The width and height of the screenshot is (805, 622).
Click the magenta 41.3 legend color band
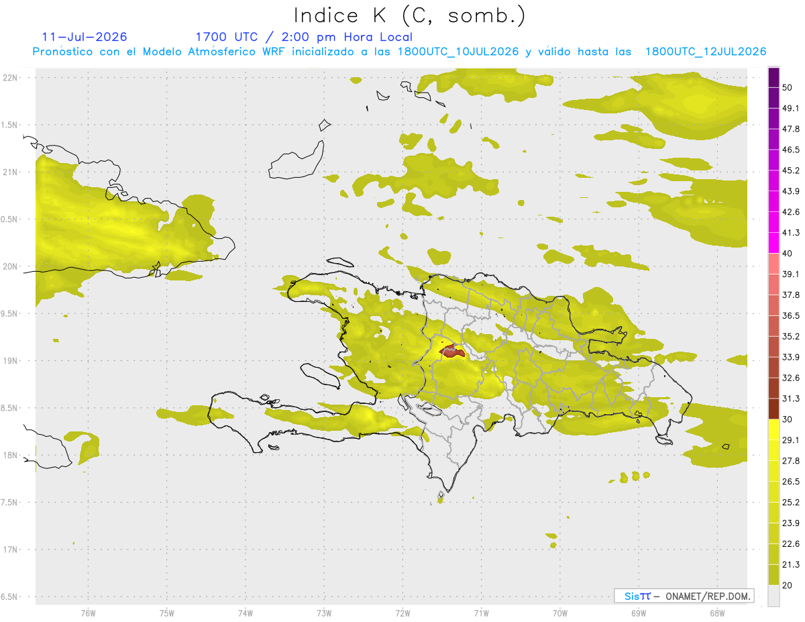coord(773,242)
